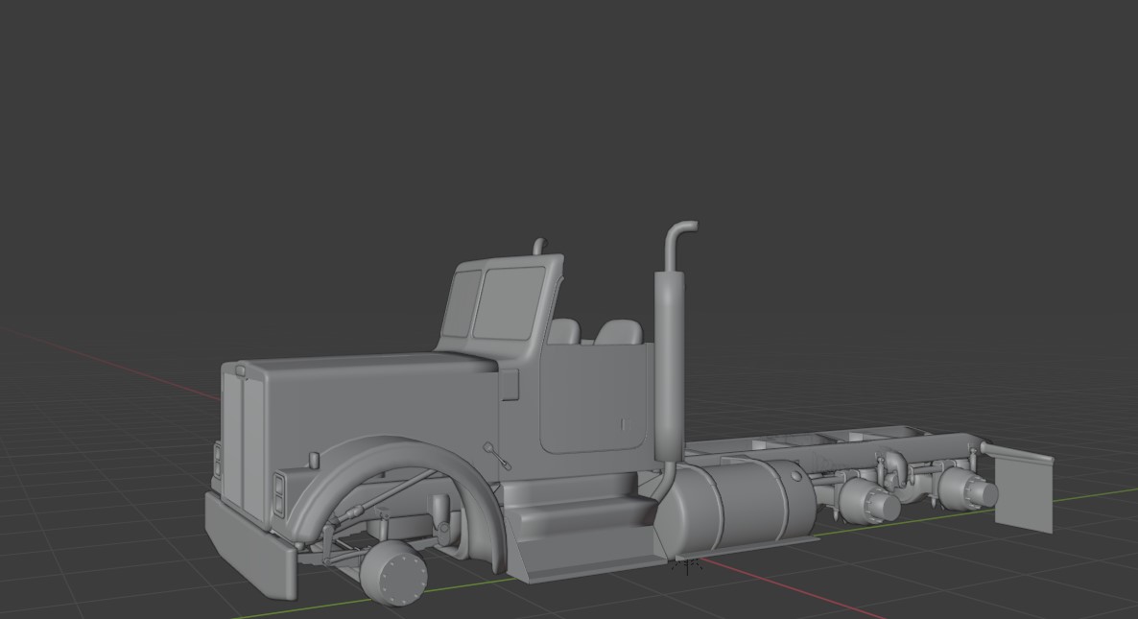
Task: Click the front radiator grille
Action: click(244, 442)
